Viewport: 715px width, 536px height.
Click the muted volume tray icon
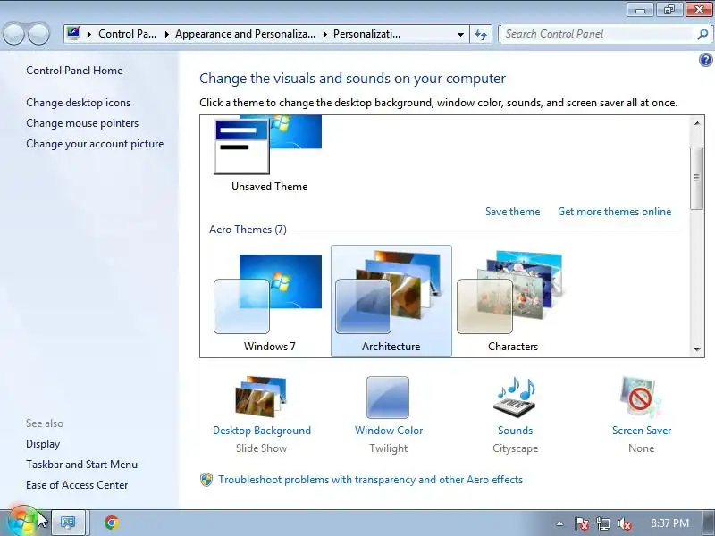[624, 523]
